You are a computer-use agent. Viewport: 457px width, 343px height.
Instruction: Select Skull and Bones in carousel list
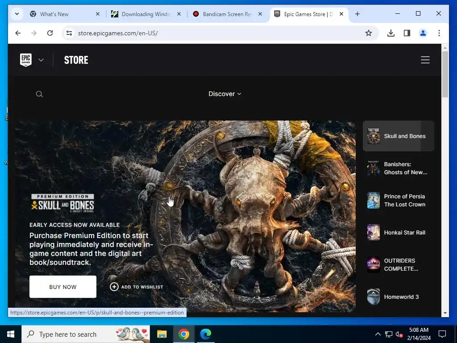398,136
